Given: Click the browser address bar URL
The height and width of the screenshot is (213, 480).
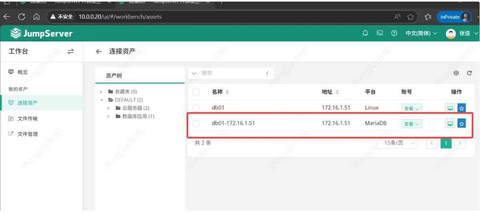Looking at the screenshot, I should [x=120, y=17].
